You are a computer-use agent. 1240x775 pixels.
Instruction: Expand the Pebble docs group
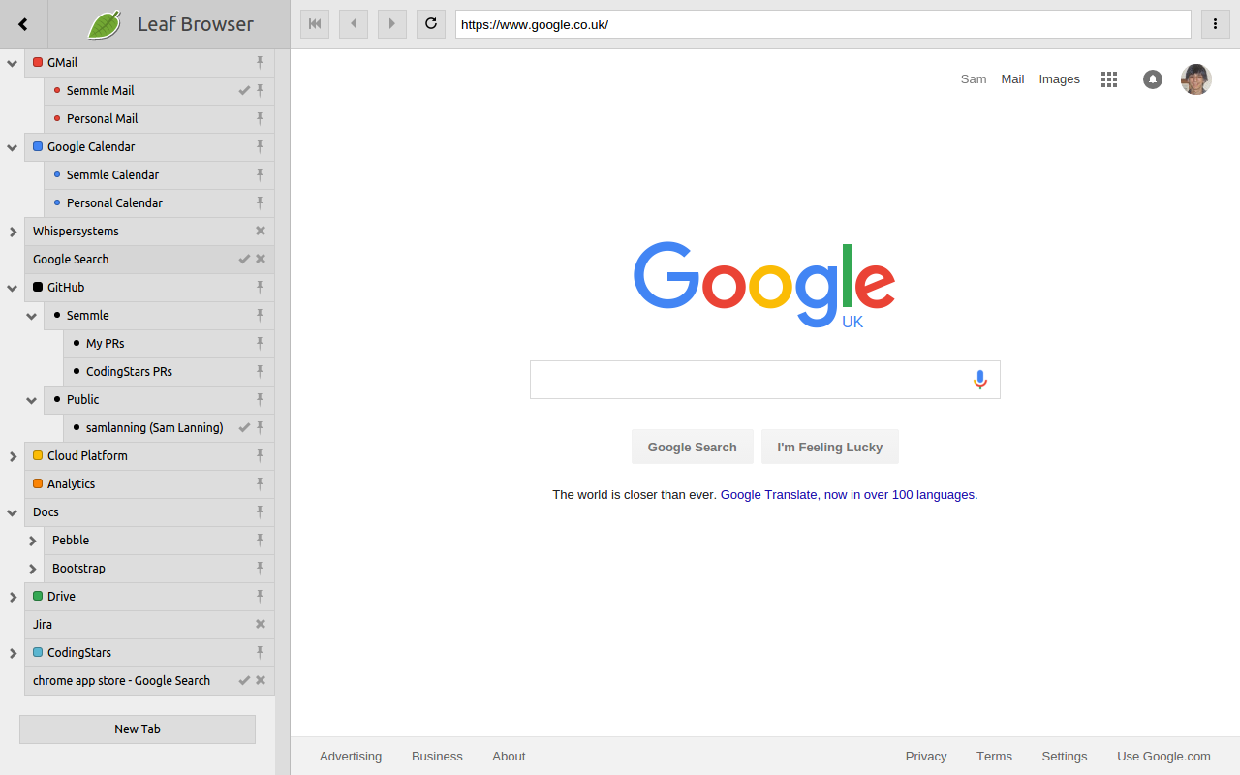[x=32, y=540]
